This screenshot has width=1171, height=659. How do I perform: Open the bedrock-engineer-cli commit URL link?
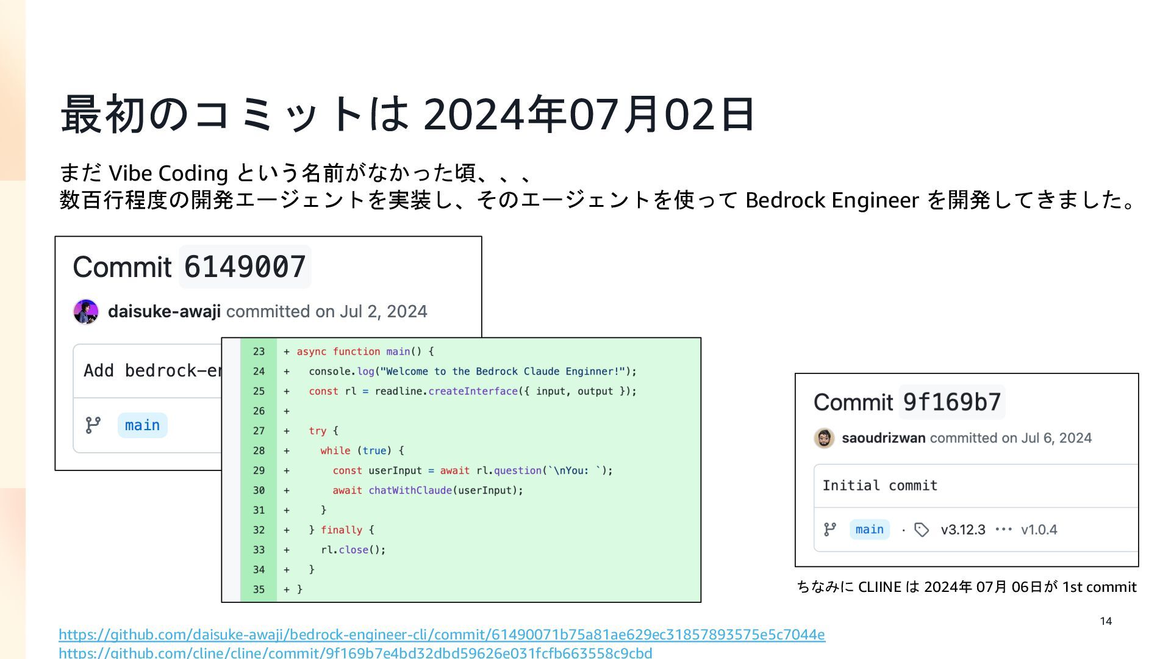pos(442,635)
